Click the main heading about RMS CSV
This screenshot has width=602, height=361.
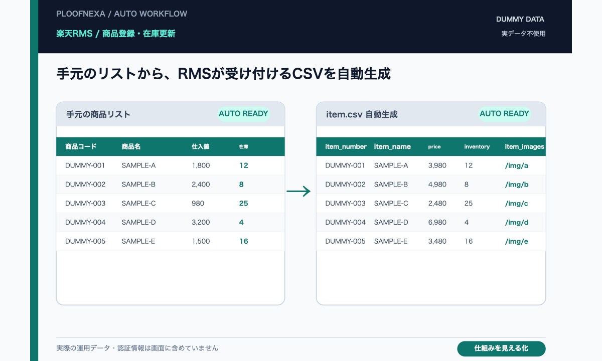point(223,74)
